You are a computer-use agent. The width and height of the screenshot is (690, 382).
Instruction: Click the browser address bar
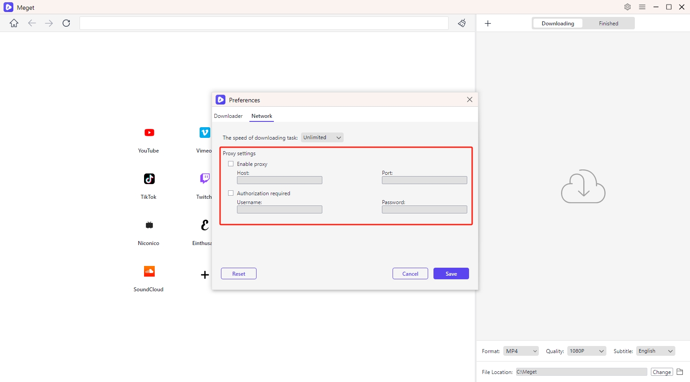(x=264, y=23)
